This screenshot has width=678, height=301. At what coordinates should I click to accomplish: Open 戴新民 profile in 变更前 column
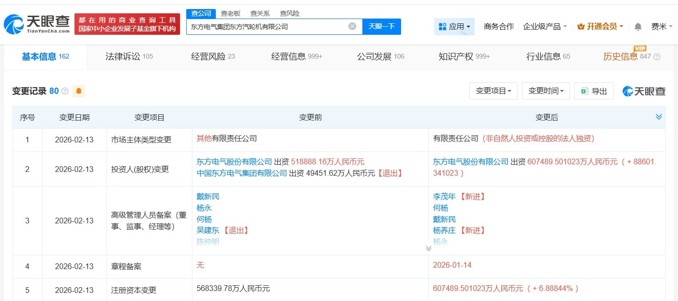208,197
